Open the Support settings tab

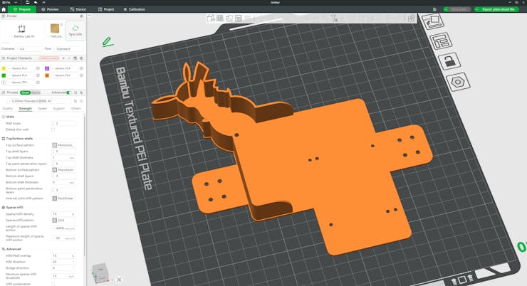tap(58, 109)
